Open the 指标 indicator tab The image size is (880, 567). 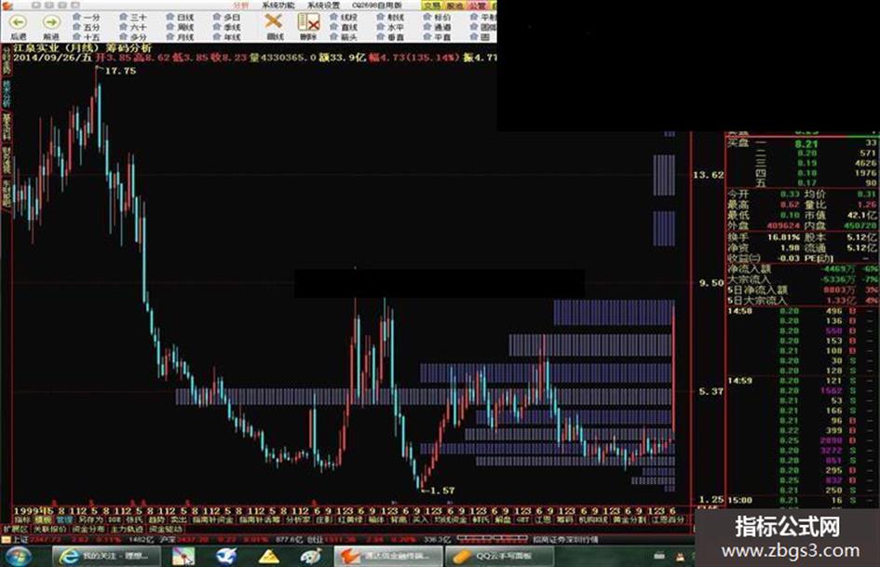(x=21, y=520)
